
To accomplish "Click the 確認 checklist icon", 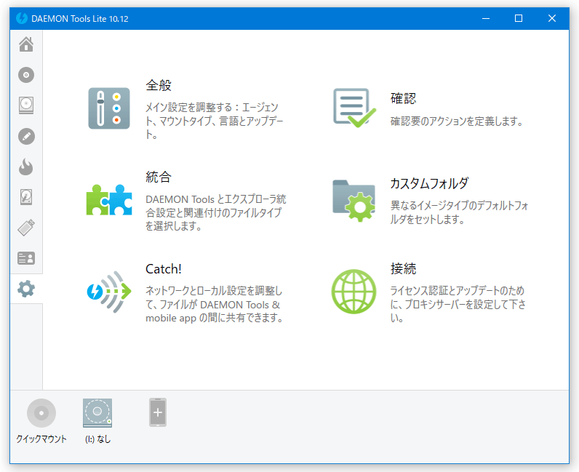I will 354,108.
